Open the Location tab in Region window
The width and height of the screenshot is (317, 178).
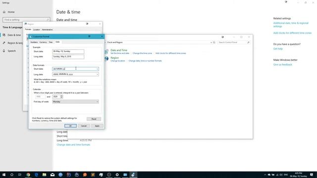[36, 30]
